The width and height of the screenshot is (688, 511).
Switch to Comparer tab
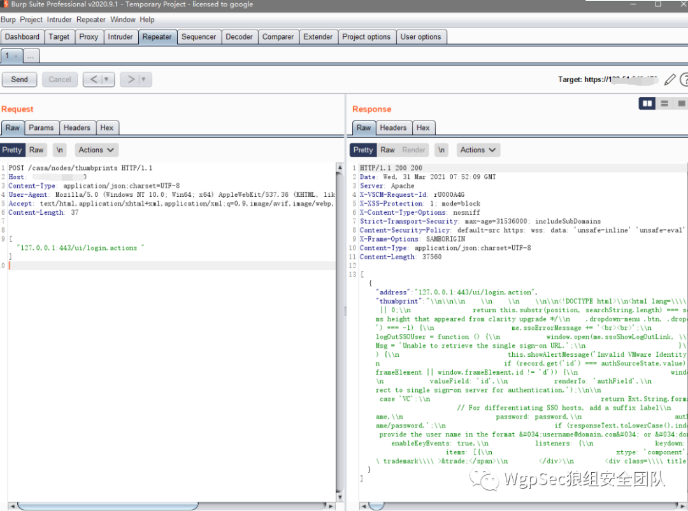(x=278, y=37)
